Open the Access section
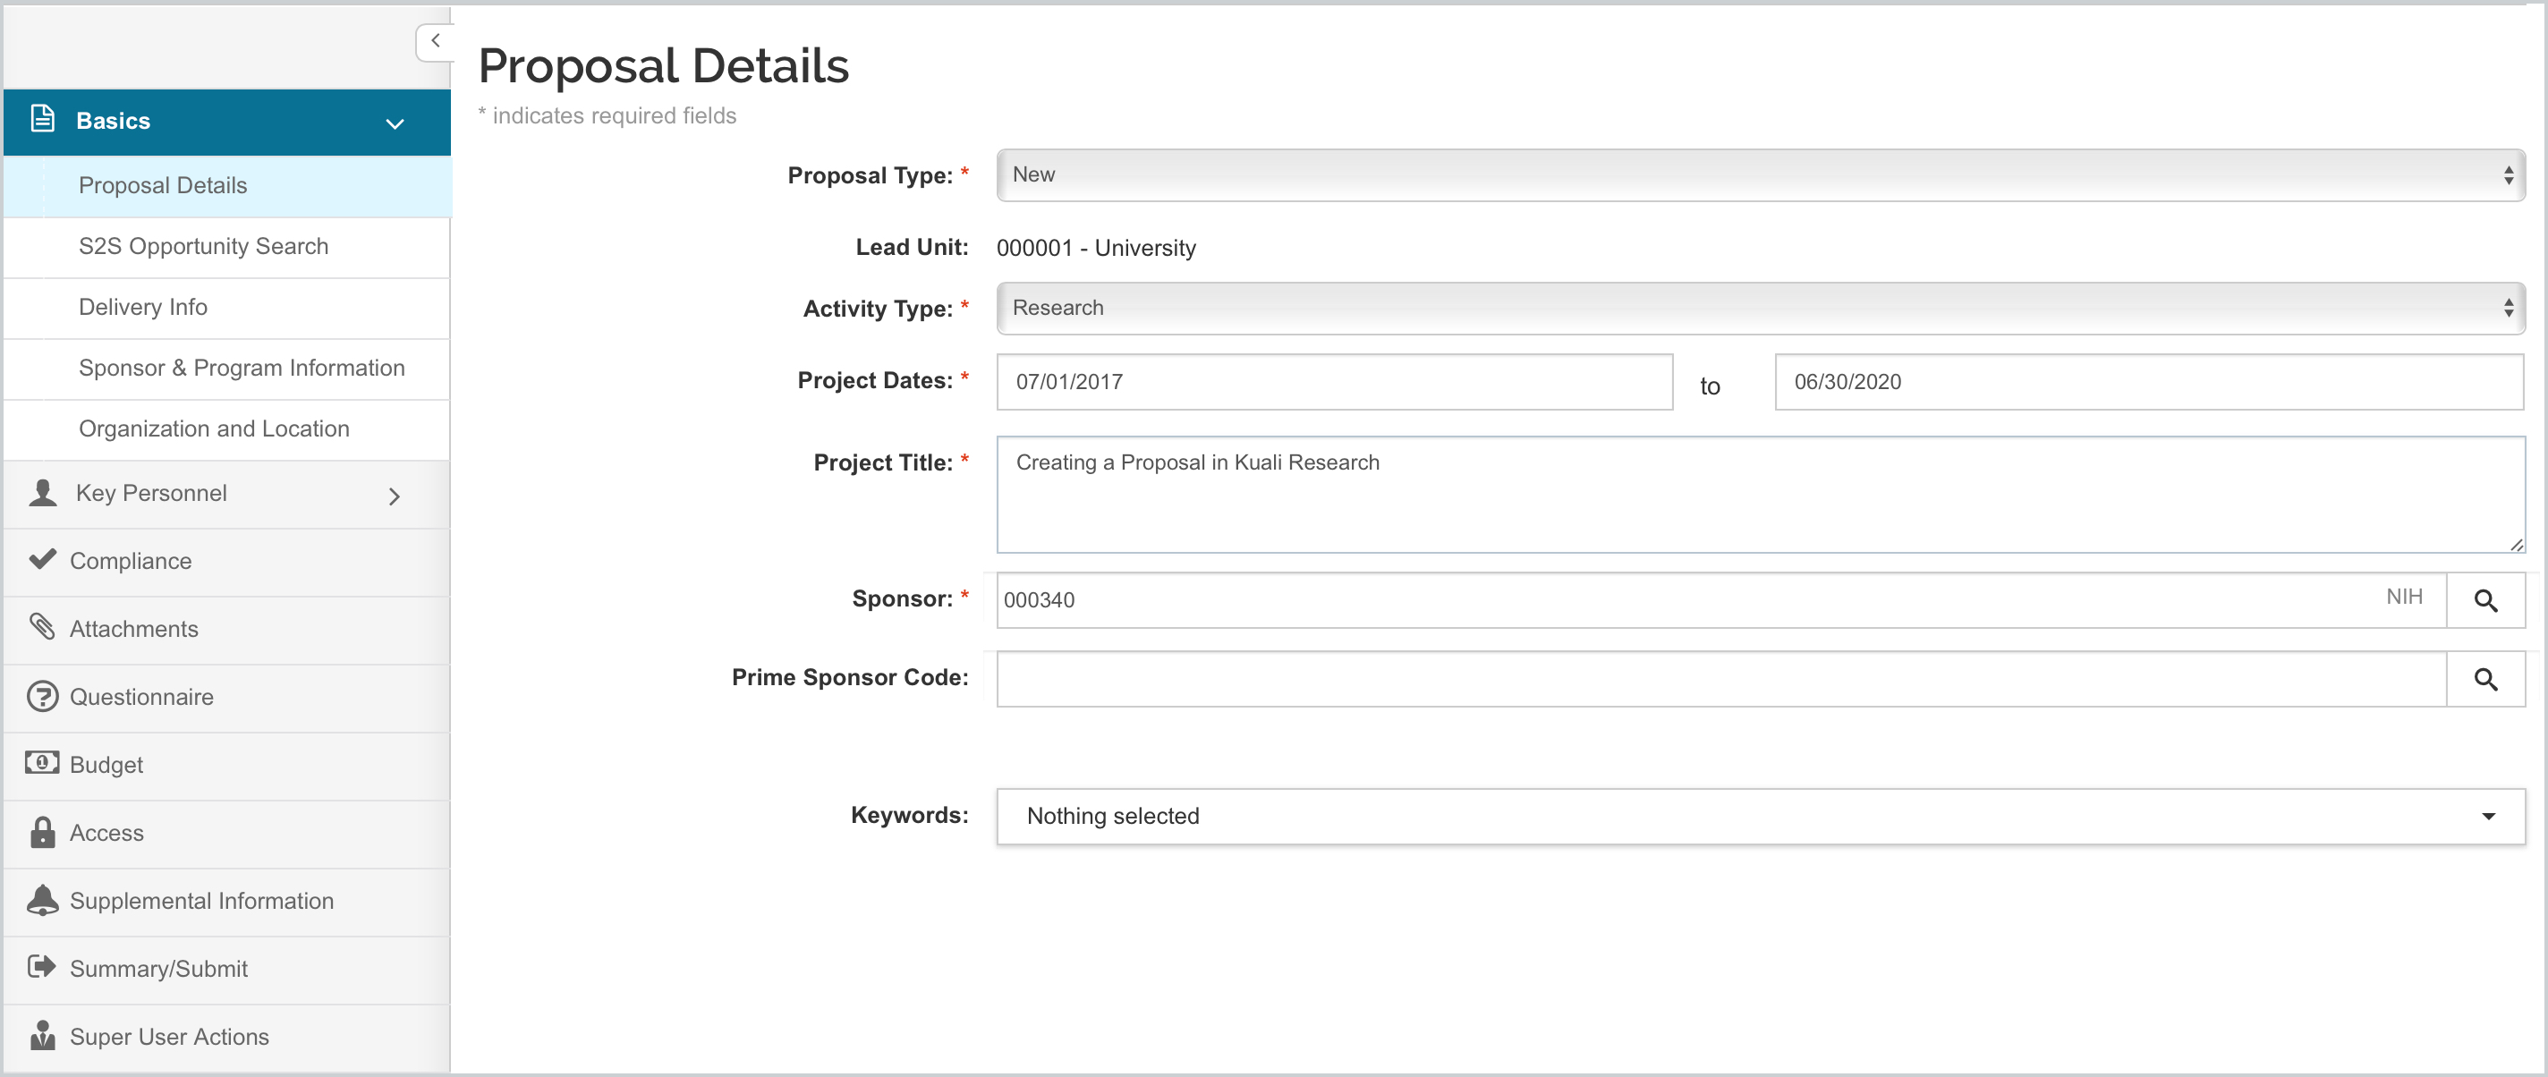 [227, 834]
